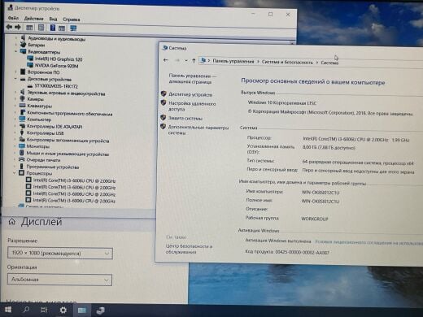
Task: Click the Компьютер device category icon
Action: pos(22,119)
